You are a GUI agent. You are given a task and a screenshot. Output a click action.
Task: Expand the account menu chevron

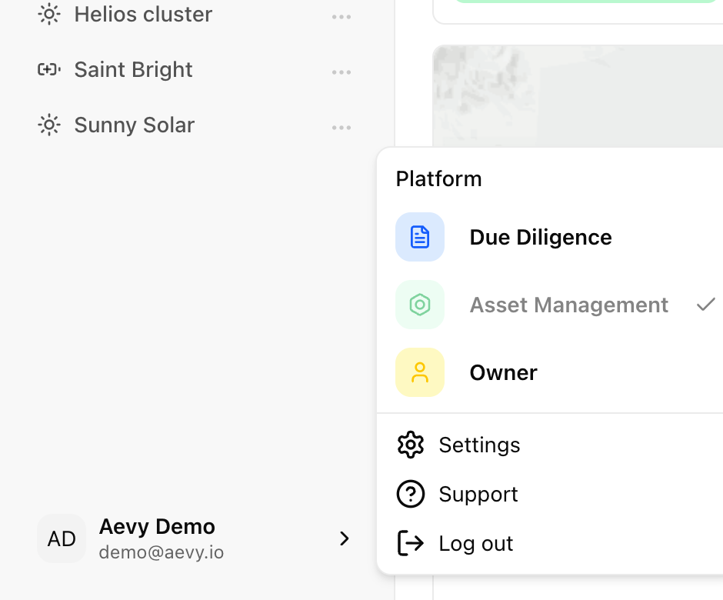(x=344, y=538)
